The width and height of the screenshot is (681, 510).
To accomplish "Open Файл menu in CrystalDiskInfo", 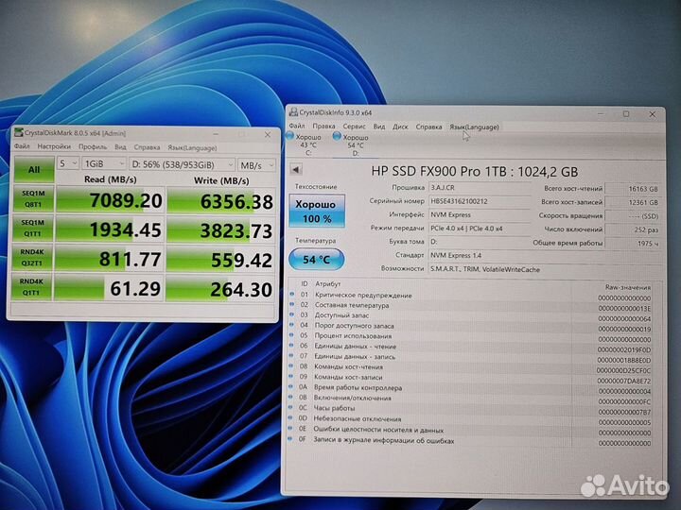I will pyautogui.click(x=297, y=126).
